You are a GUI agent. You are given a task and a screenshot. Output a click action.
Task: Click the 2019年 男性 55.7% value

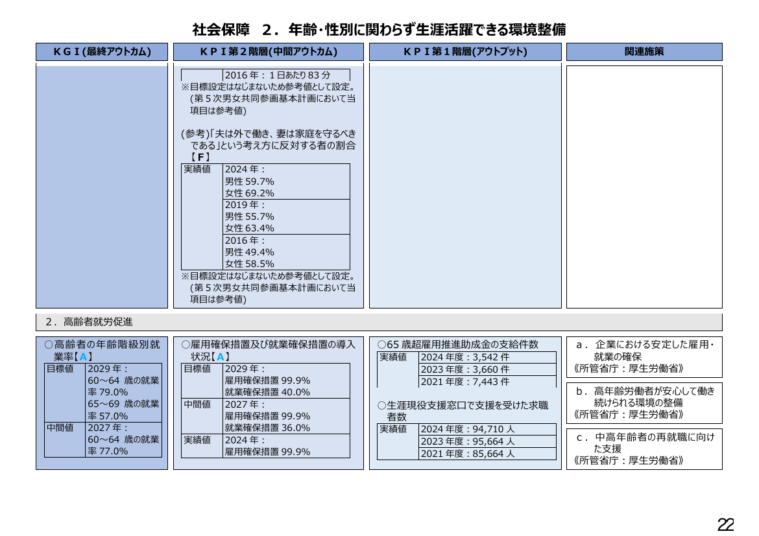[249, 216]
